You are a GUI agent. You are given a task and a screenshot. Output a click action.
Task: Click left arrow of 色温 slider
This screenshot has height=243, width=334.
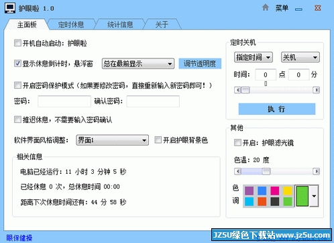tap(237, 171)
